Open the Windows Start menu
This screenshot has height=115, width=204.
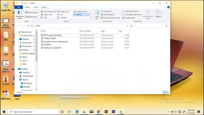(4, 112)
